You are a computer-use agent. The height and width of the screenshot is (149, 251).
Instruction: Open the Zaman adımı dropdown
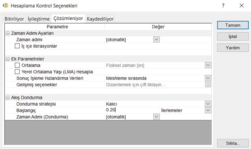tap(156, 39)
